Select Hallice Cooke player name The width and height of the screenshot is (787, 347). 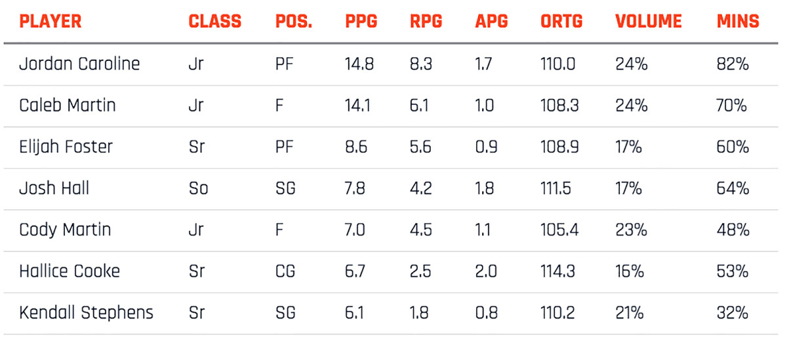point(70,272)
